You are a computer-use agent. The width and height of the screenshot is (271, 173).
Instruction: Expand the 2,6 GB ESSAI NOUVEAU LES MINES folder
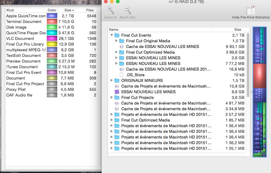click(x=116, y=58)
